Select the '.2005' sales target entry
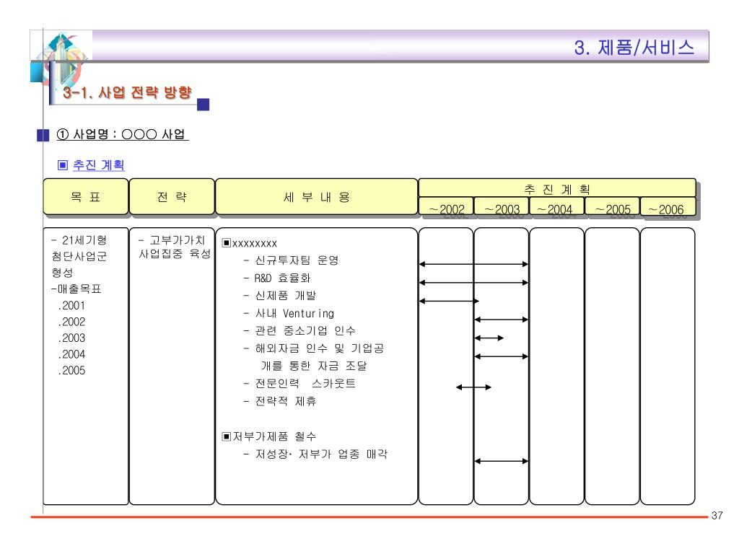 click(x=71, y=370)
